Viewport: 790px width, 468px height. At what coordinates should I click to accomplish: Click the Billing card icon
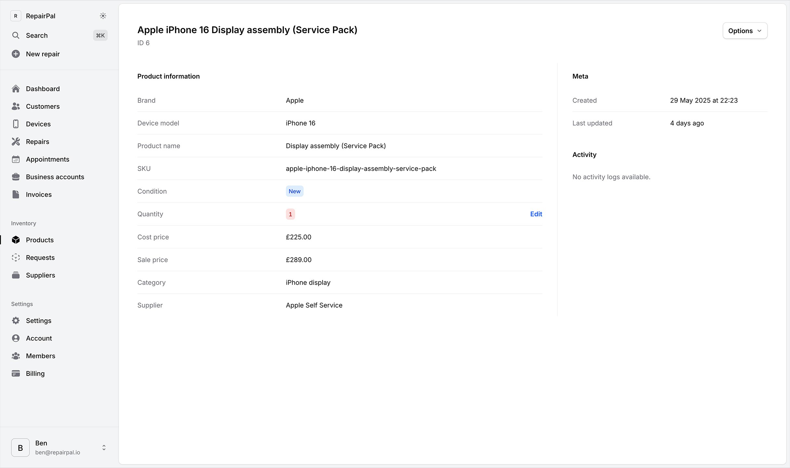click(x=16, y=374)
